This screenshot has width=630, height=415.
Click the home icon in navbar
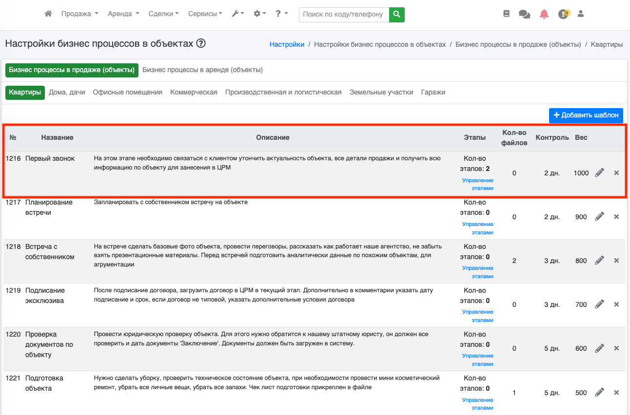(48, 14)
